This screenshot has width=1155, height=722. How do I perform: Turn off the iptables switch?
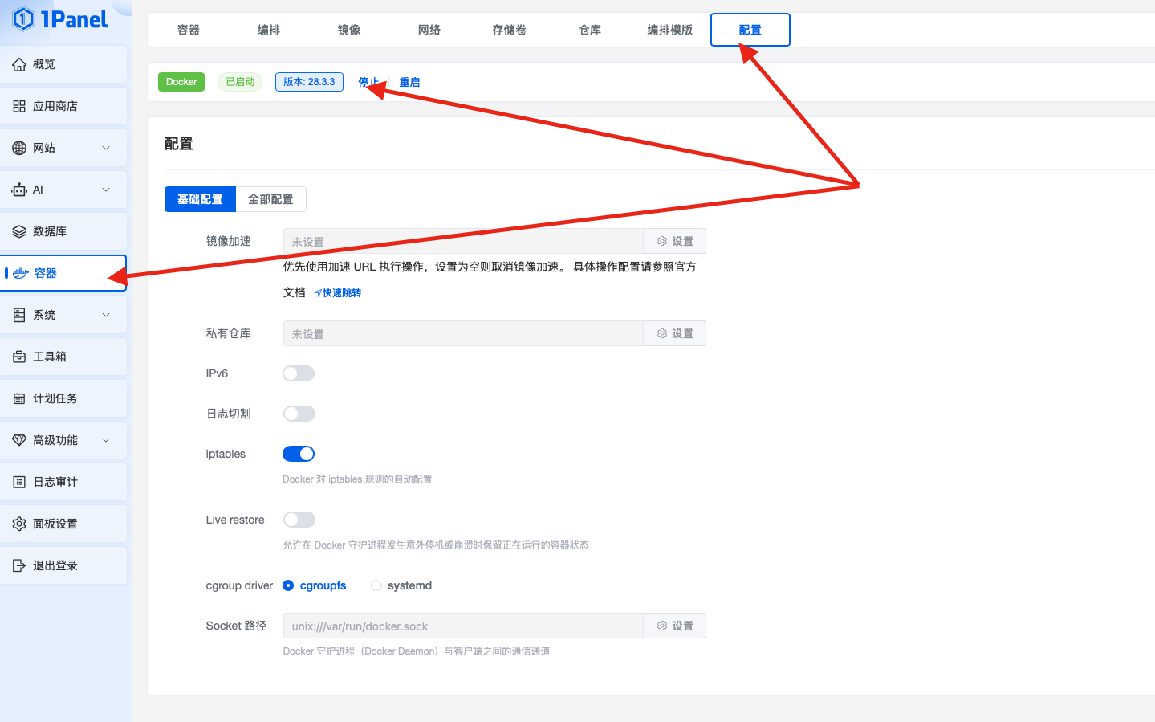point(299,454)
